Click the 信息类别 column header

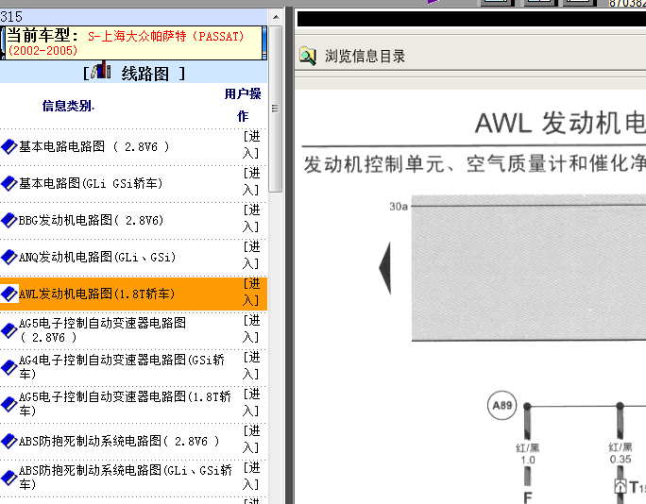tap(68, 107)
